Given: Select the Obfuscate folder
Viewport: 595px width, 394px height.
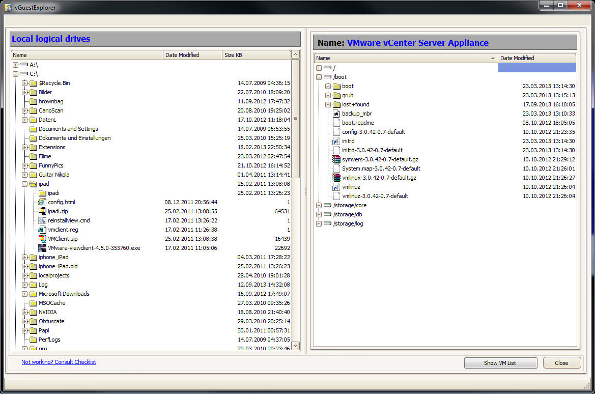Looking at the screenshot, I should pyautogui.click(x=51, y=321).
